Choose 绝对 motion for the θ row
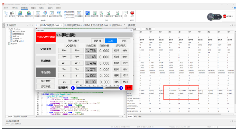 pos(125,82)
